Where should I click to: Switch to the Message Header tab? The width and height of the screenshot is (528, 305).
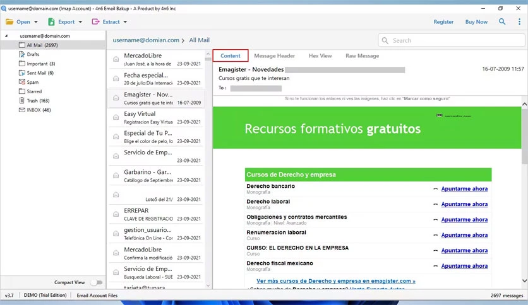point(275,55)
